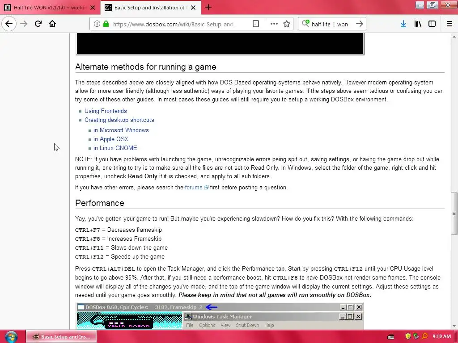Click the page's vertical scrollbar thumb
This screenshot has height=343, width=458.
[x=454, y=213]
